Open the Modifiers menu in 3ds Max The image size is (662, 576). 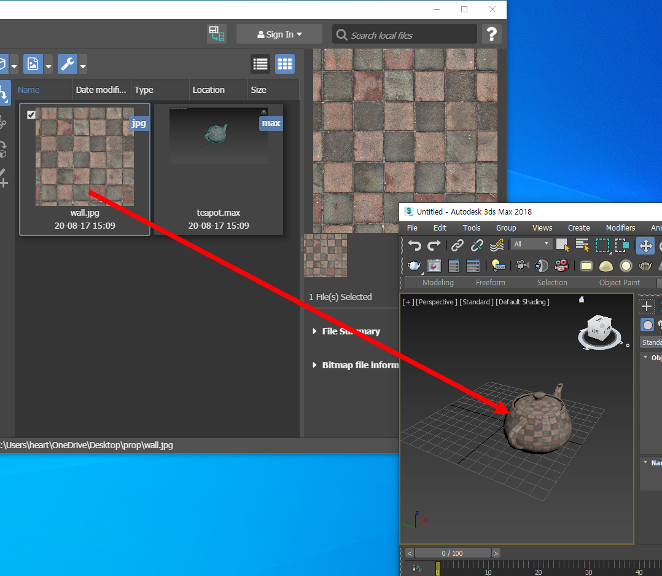coord(620,228)
